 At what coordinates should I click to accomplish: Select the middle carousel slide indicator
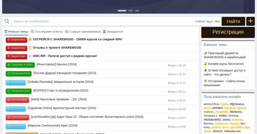(130, 10)
